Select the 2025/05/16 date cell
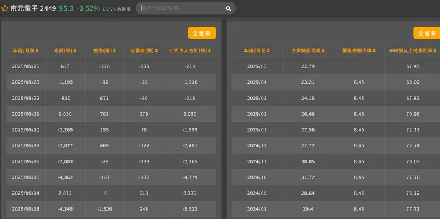The image size is (440, 219). pos(26,161)
